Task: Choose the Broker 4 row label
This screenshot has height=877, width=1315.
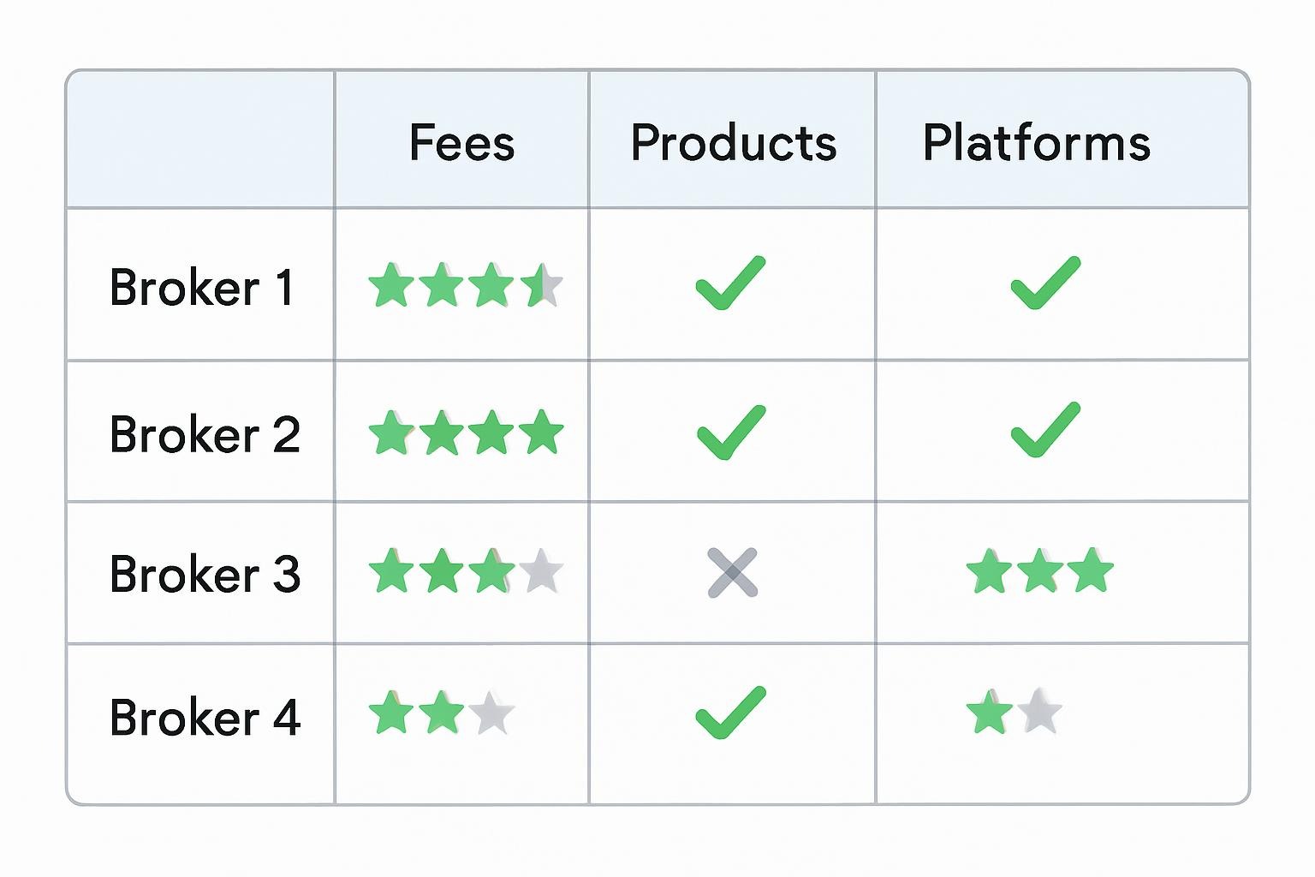Action: tap(205, 718)
